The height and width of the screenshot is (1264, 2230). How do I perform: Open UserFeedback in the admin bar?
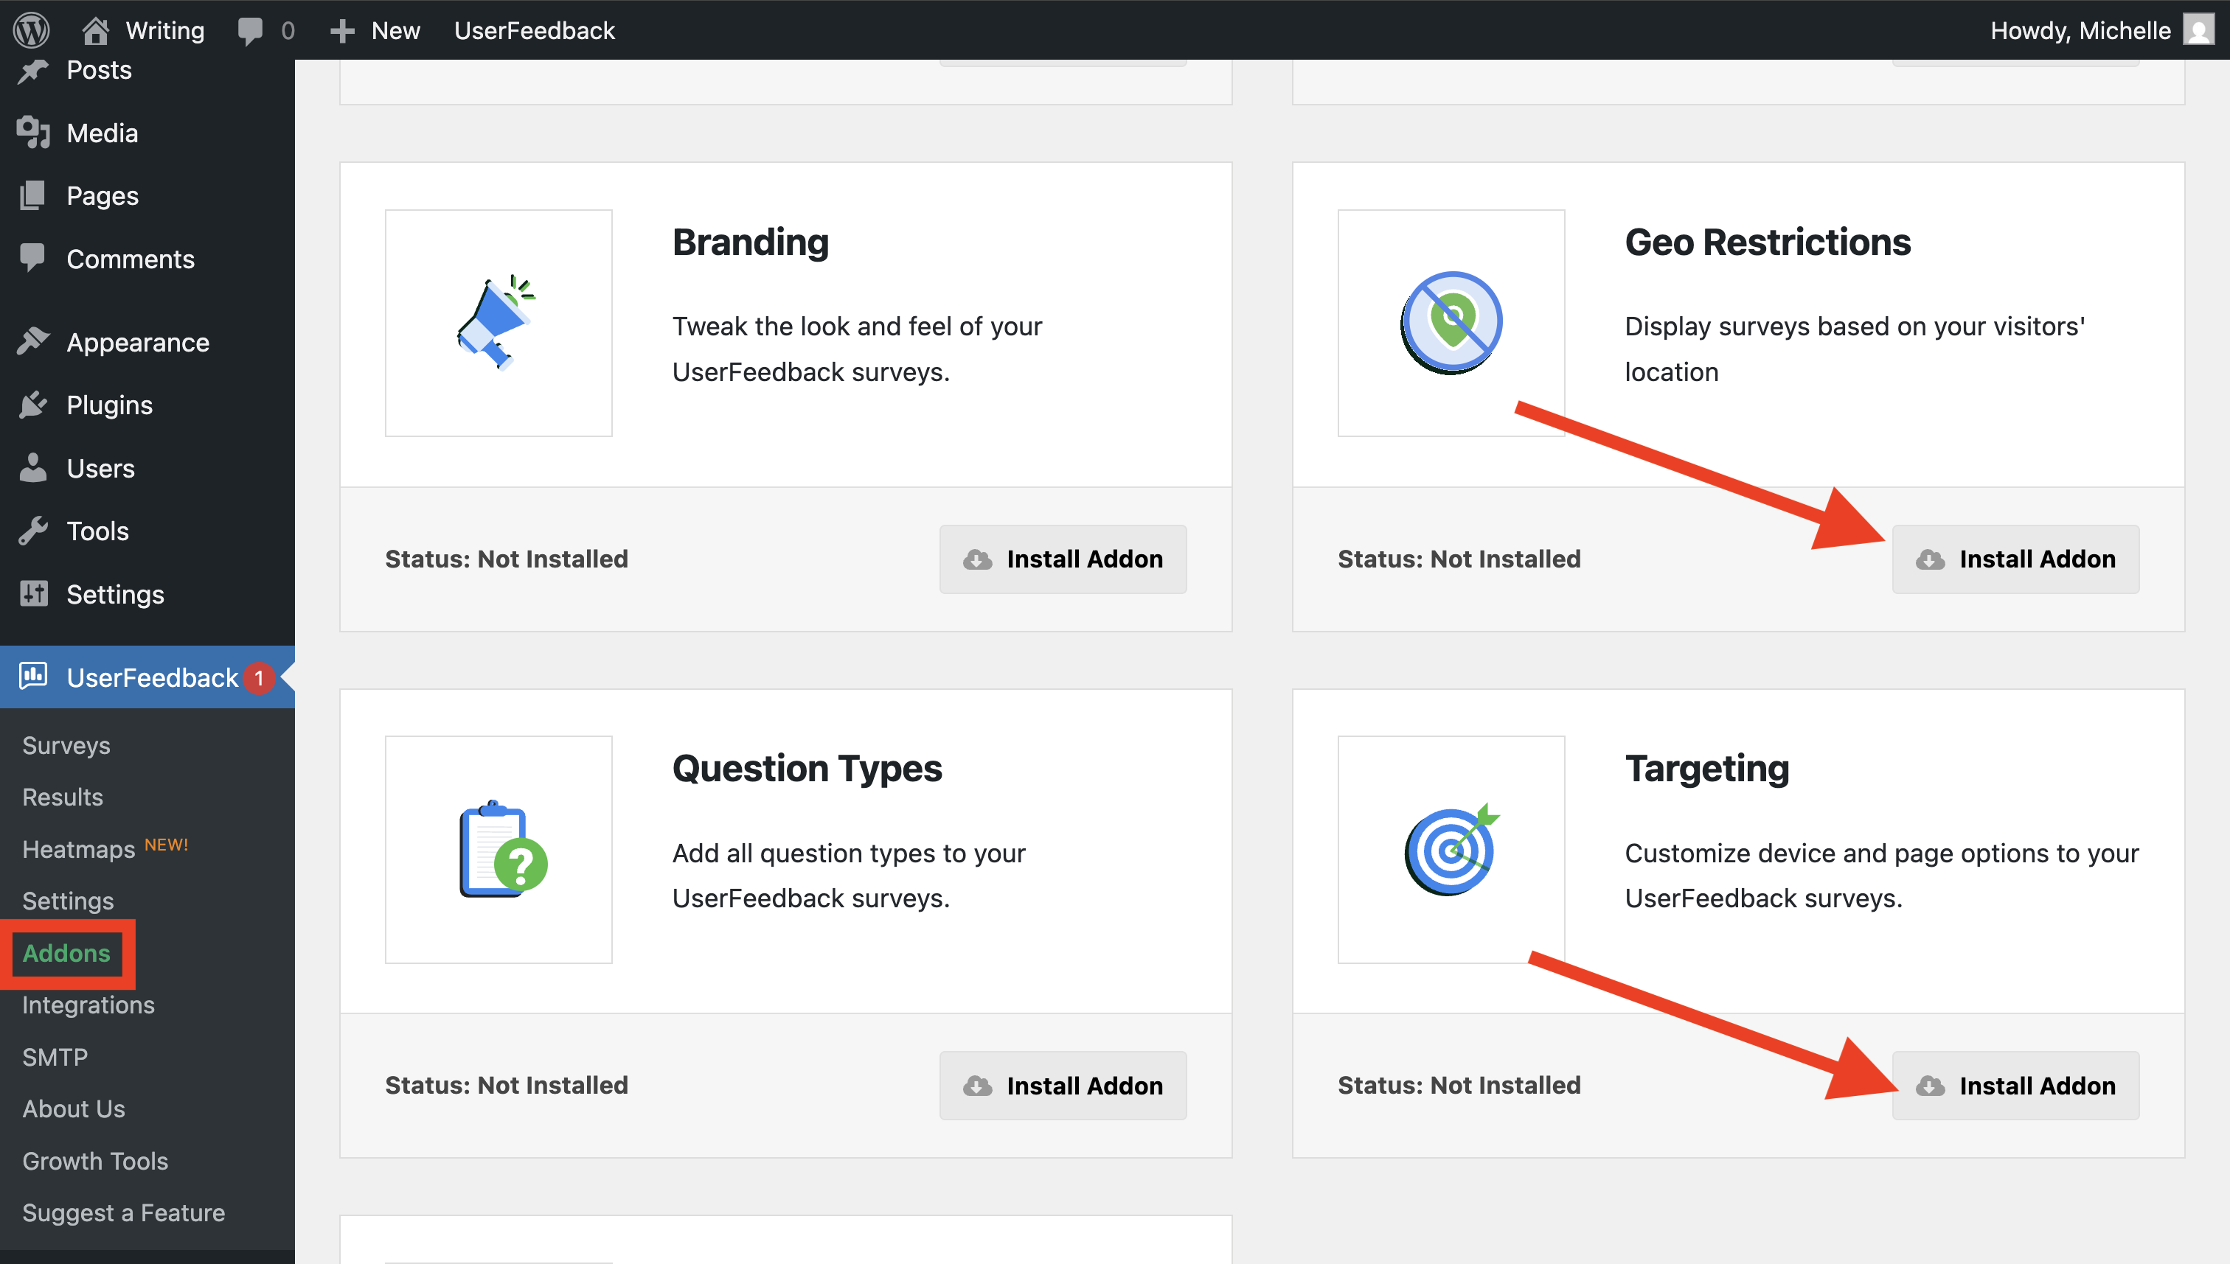[534, 30]
